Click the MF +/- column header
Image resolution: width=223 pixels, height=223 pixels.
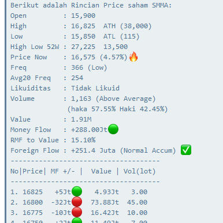click(63, 171)
